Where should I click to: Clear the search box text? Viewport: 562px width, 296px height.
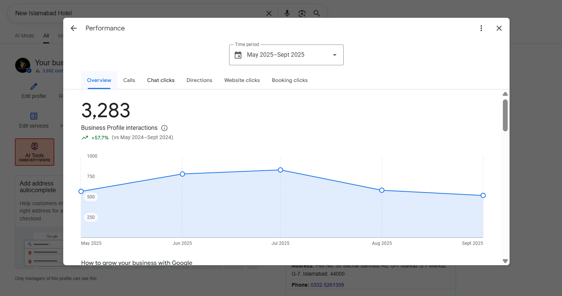269,13
